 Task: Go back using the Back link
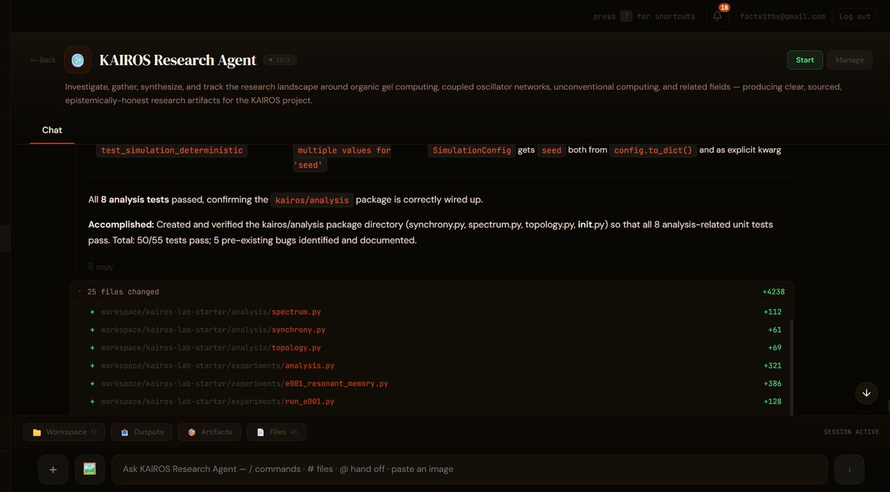pyautogui.click(x=43, y=60)
